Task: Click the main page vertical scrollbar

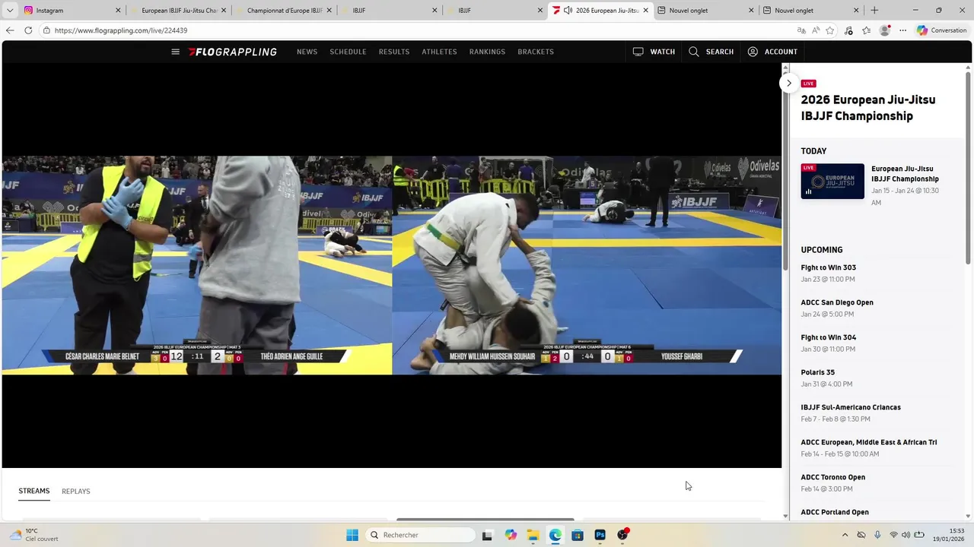Action: pyautogui.click(x=785, y=171)
